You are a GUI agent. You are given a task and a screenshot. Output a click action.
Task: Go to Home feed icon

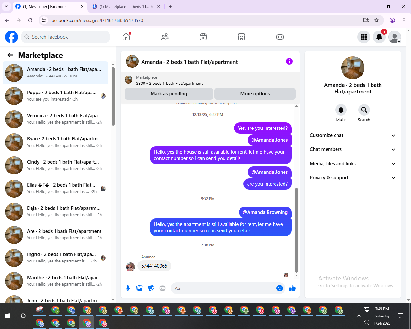coord(126,37)
